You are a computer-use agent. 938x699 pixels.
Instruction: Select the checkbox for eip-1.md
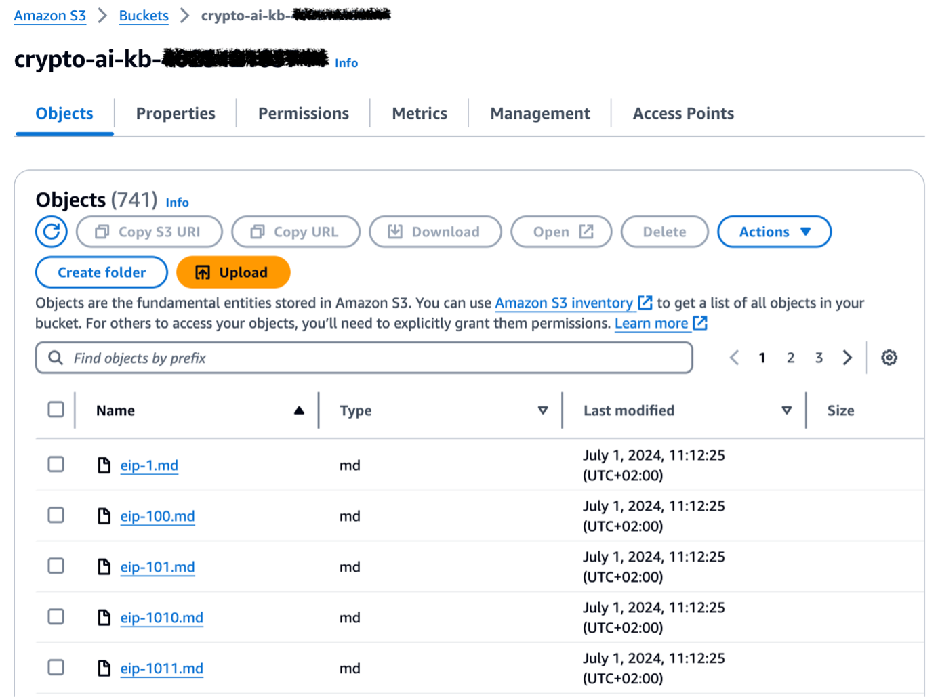point(56,465)
